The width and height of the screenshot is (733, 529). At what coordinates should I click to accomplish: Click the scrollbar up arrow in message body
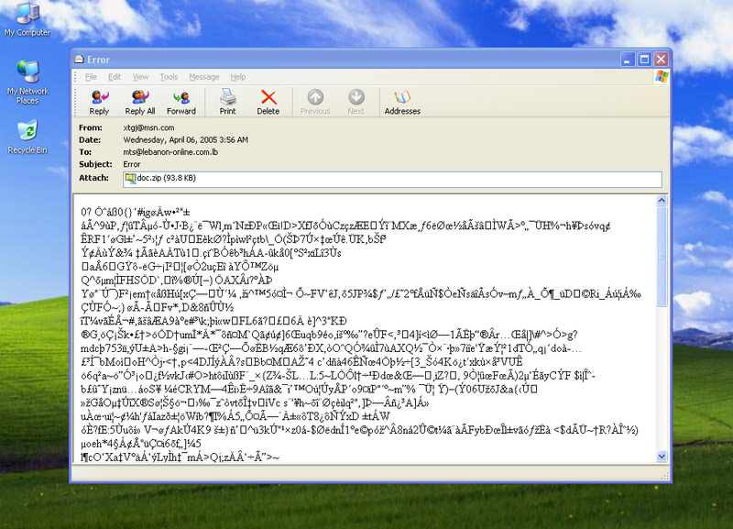click(x=662, y=201)
